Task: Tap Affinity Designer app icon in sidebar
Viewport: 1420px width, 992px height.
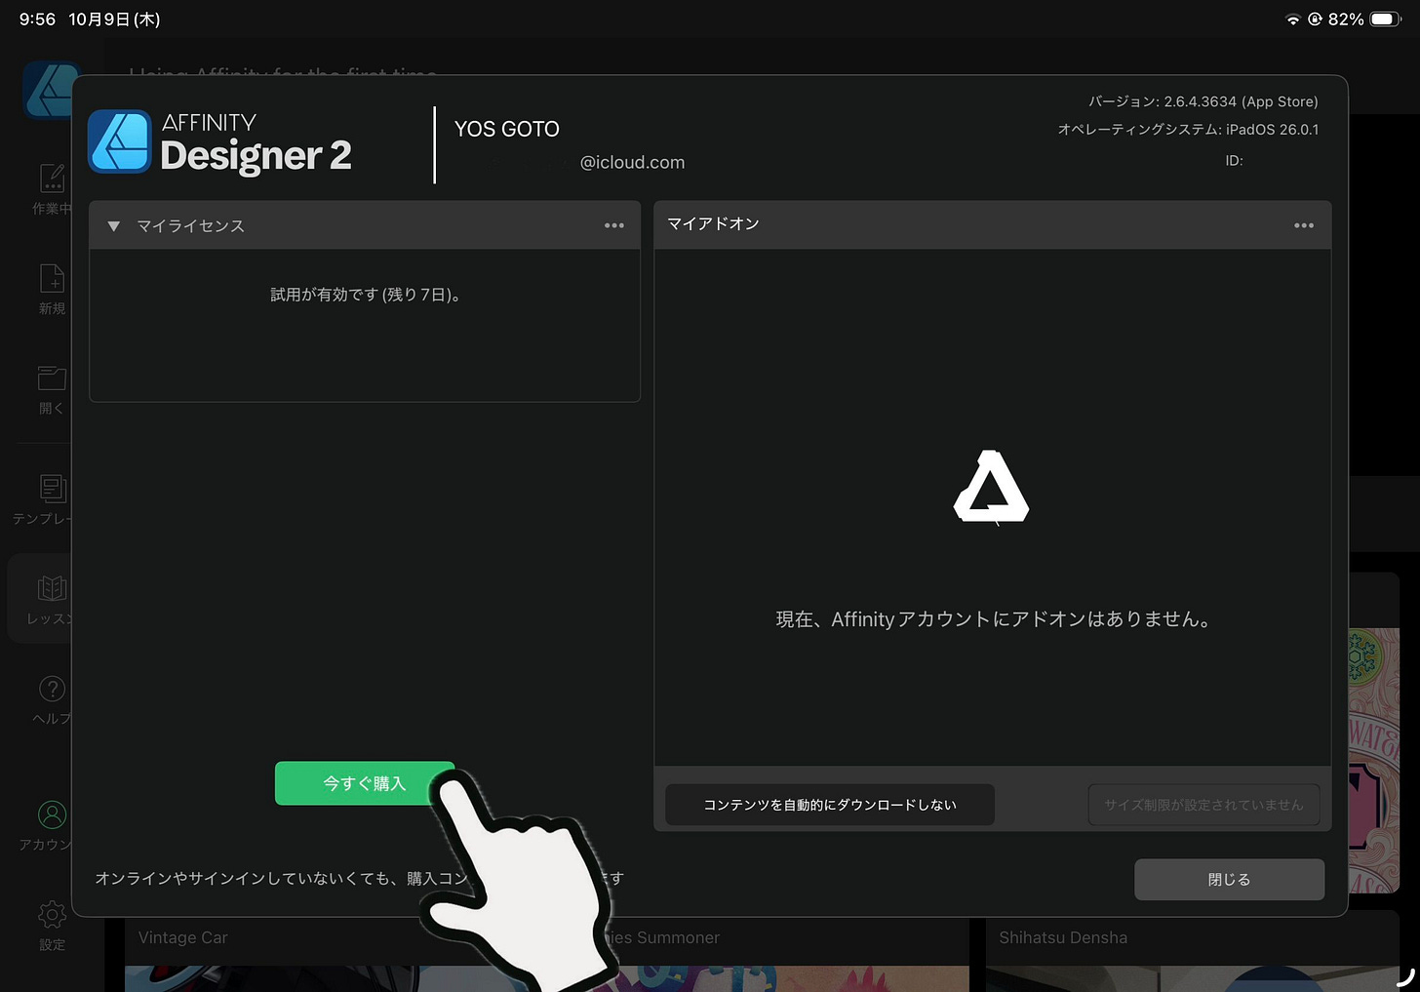Action: 51,90
